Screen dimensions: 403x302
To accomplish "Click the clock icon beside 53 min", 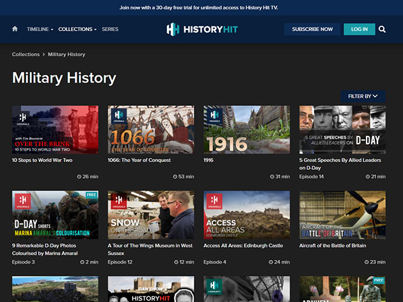I will click(175, 176).
